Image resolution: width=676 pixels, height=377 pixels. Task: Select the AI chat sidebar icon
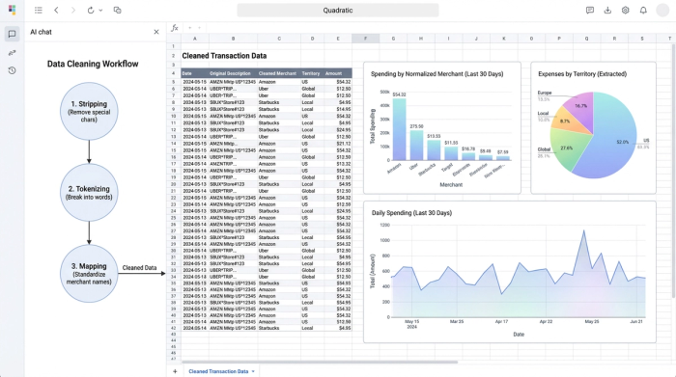click(x=12, y=34)
